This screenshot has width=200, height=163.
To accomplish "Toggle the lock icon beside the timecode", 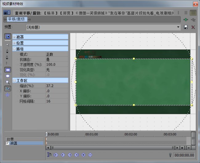I will point(170,155).
